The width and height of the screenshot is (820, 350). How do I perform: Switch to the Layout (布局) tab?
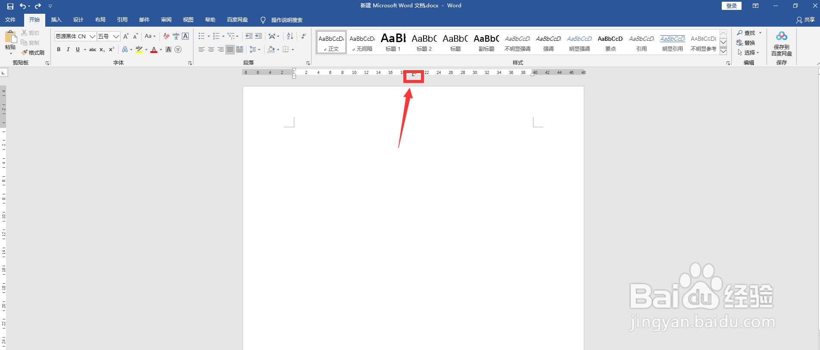tap(100, 20)
